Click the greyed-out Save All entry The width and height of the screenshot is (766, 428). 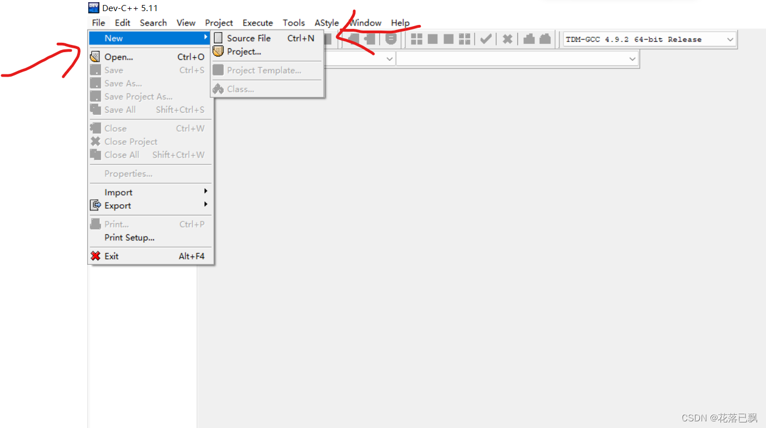150,110
